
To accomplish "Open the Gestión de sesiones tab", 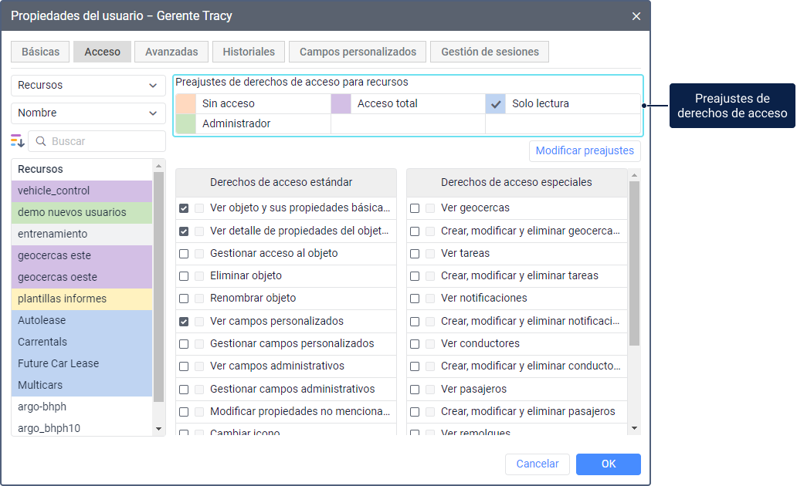I will [490, 52].
